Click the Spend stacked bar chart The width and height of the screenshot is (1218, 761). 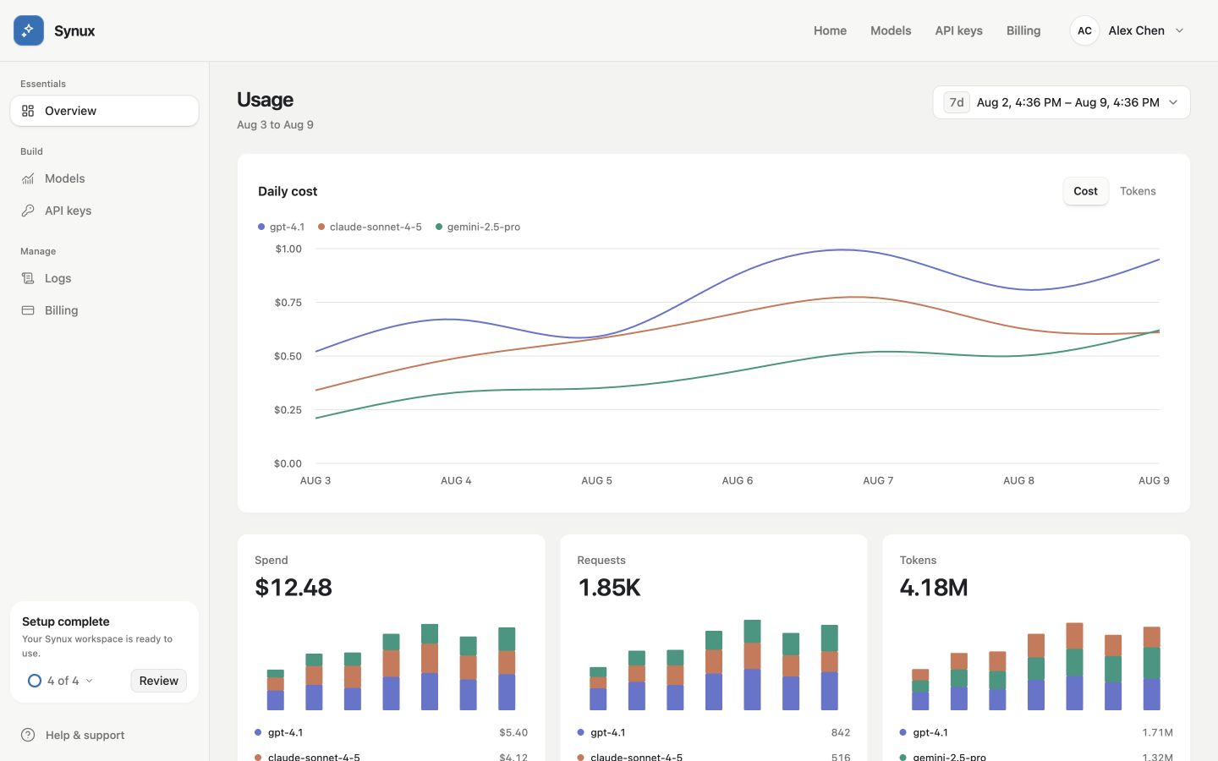391,666
